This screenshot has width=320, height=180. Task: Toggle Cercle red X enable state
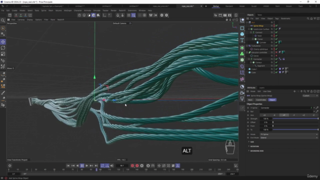[x=276, y=55]
